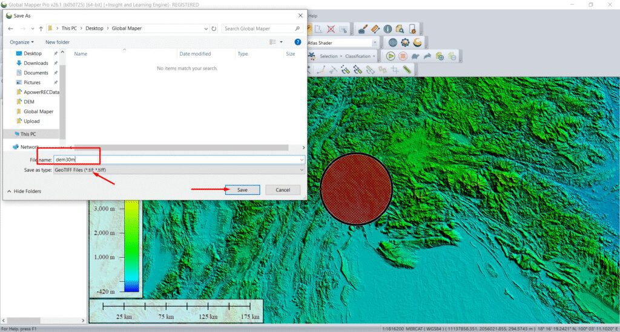Image resolution: width=620 pixels, height=332 pixels.
Task: Activate the Feature Info tool icon
Action: (387, 29)
